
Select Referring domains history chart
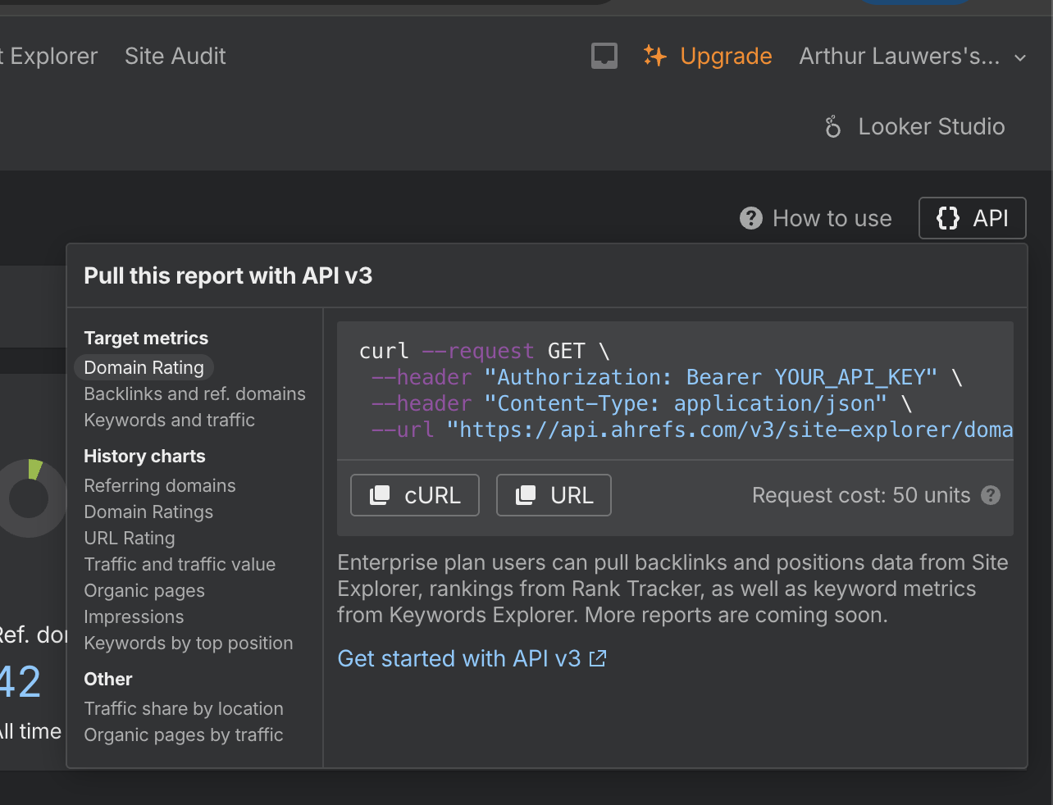[x=159, y=485]
